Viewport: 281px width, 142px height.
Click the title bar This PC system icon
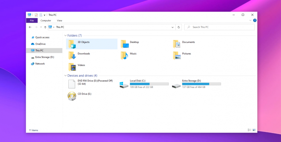click(29, 15)
